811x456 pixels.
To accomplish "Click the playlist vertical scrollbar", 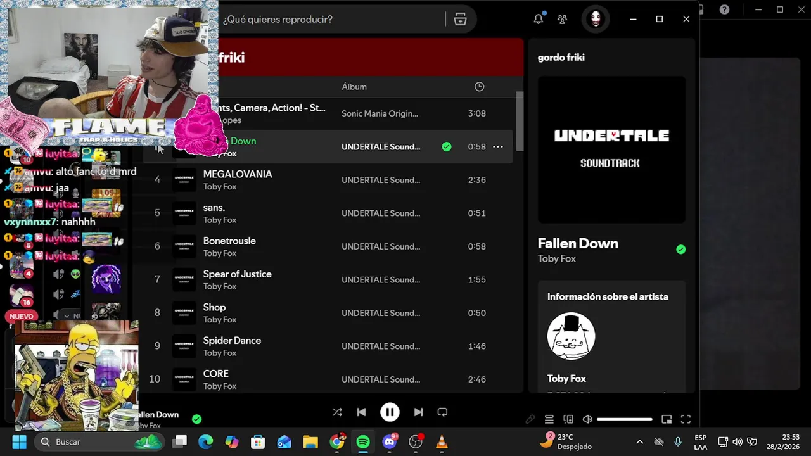I will tap(520, 120).
